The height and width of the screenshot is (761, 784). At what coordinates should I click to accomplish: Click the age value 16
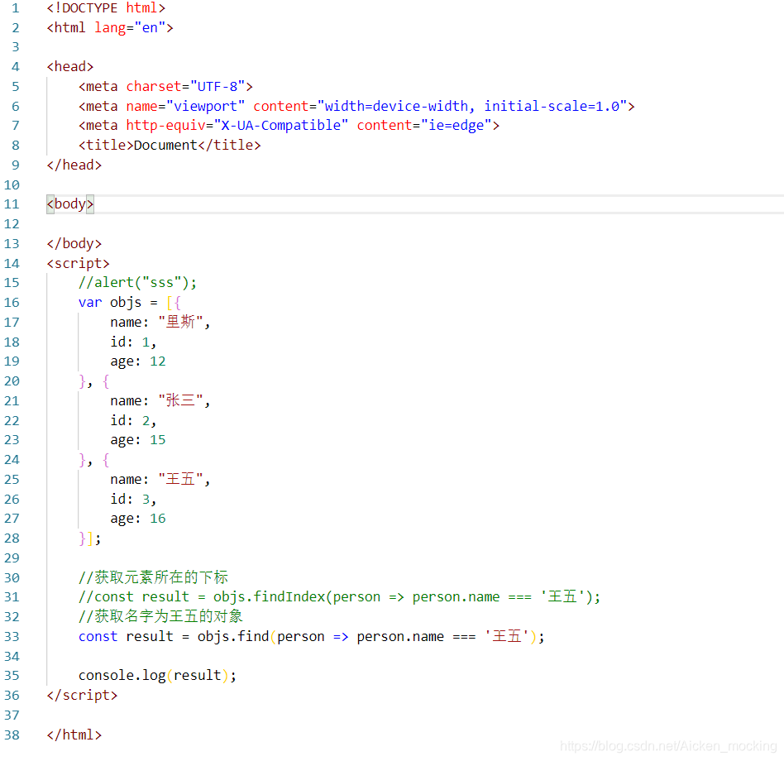click(x=157, y=519)
